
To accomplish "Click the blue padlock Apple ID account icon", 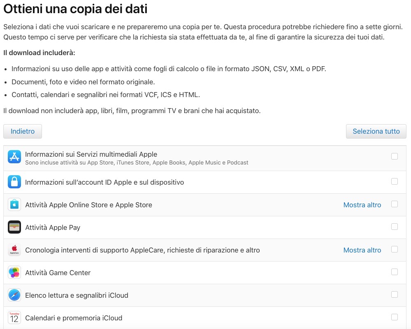I will [x=14, y=182].
